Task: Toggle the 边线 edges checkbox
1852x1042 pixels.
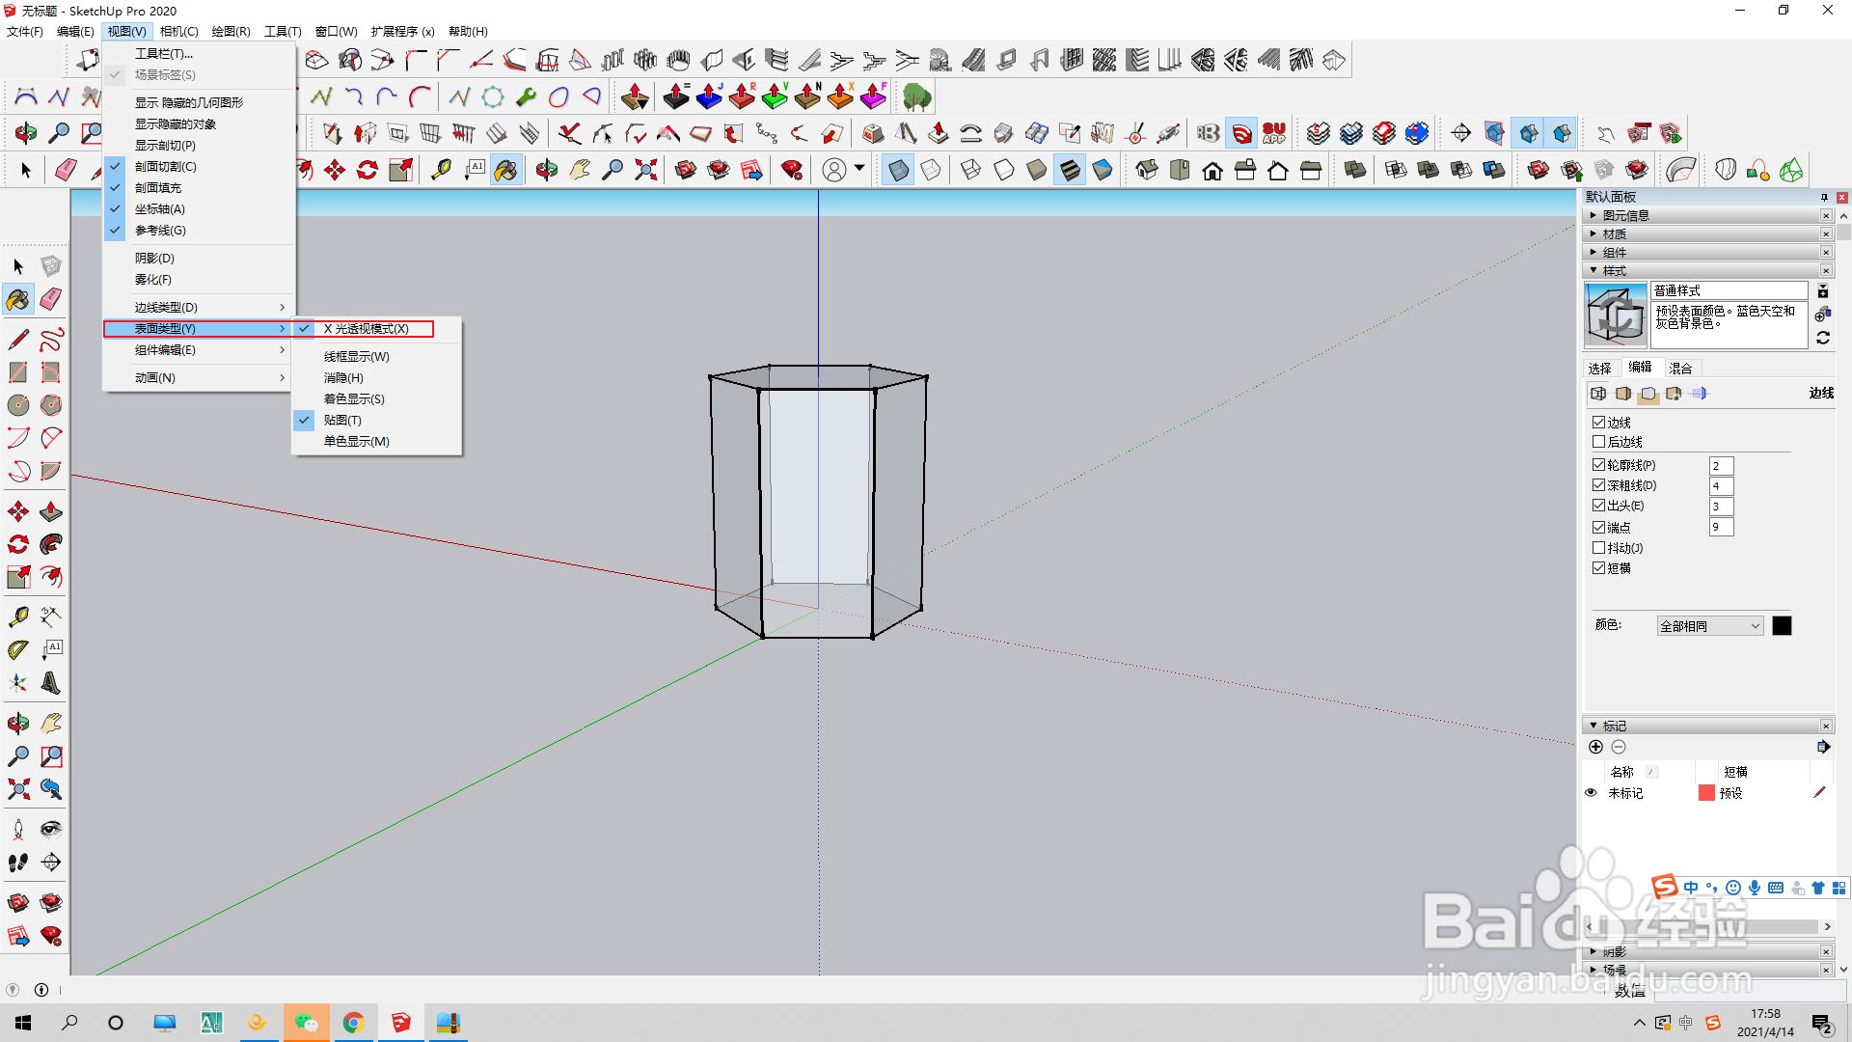Action: [1598, 423]
